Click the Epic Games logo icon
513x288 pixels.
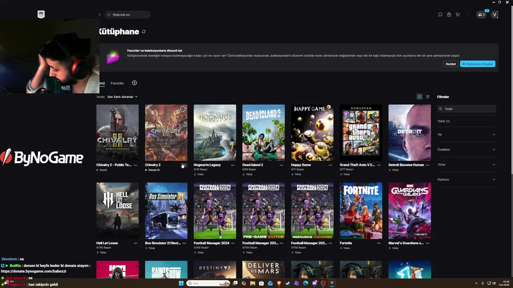click(x=41, y=14)
